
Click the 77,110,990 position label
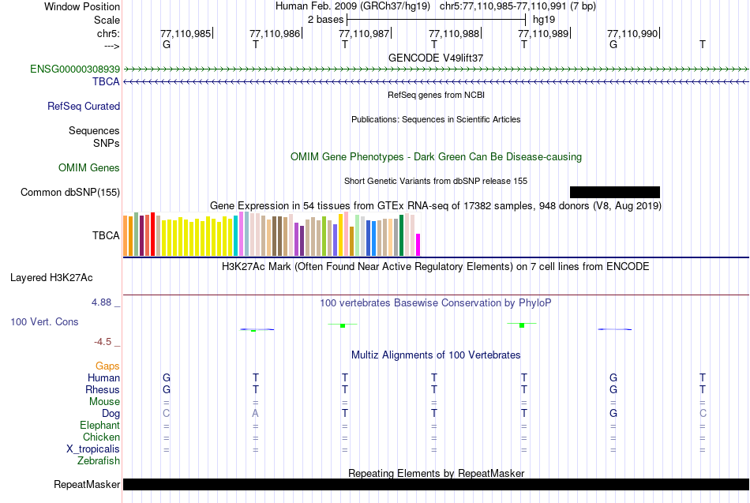coord(632,33)
